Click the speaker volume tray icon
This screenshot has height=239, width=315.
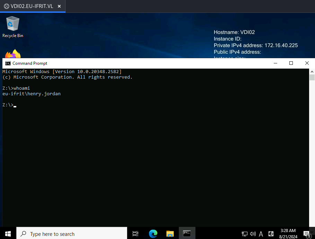click(253, 234)
